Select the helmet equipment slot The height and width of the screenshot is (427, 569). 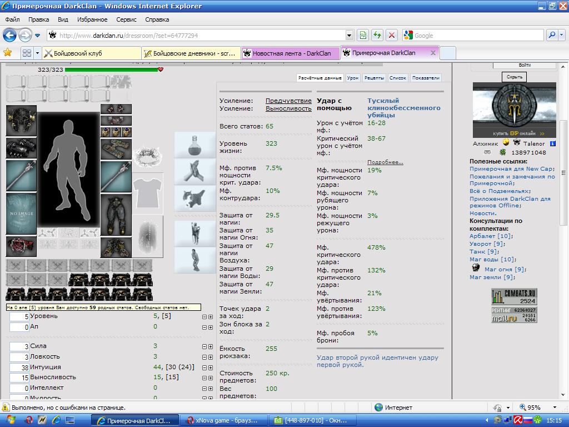point(22,121)
